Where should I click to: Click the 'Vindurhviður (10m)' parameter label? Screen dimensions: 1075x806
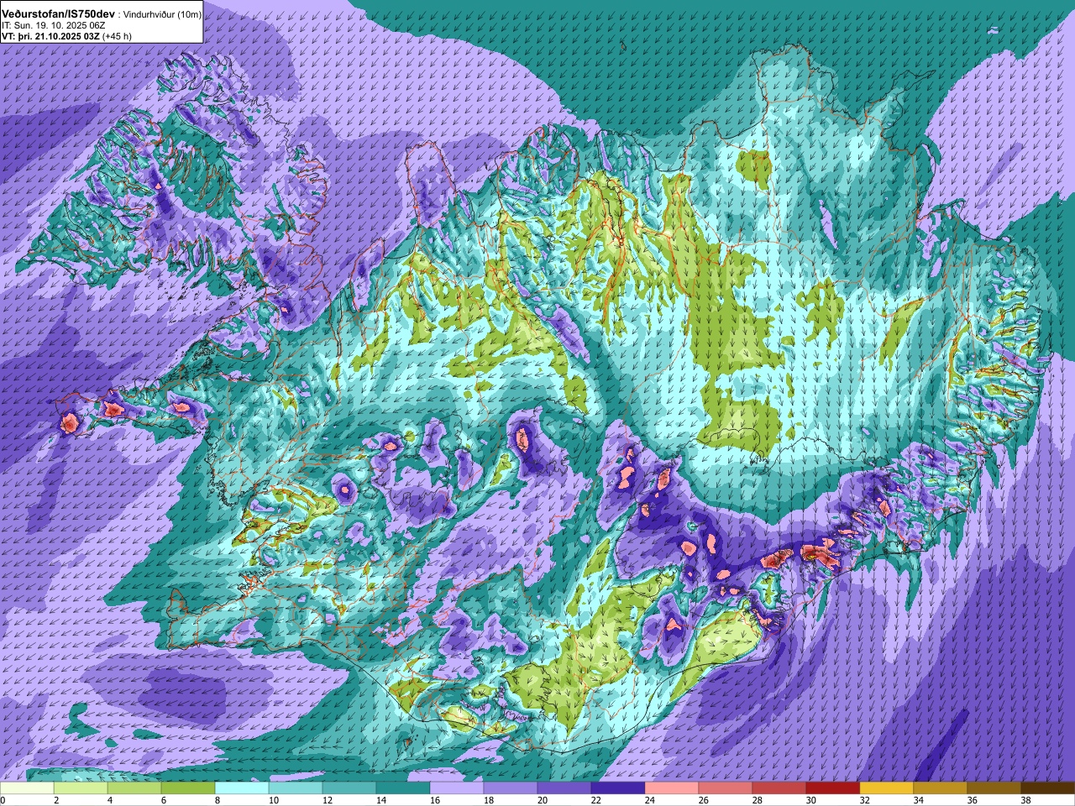(162, 15)
